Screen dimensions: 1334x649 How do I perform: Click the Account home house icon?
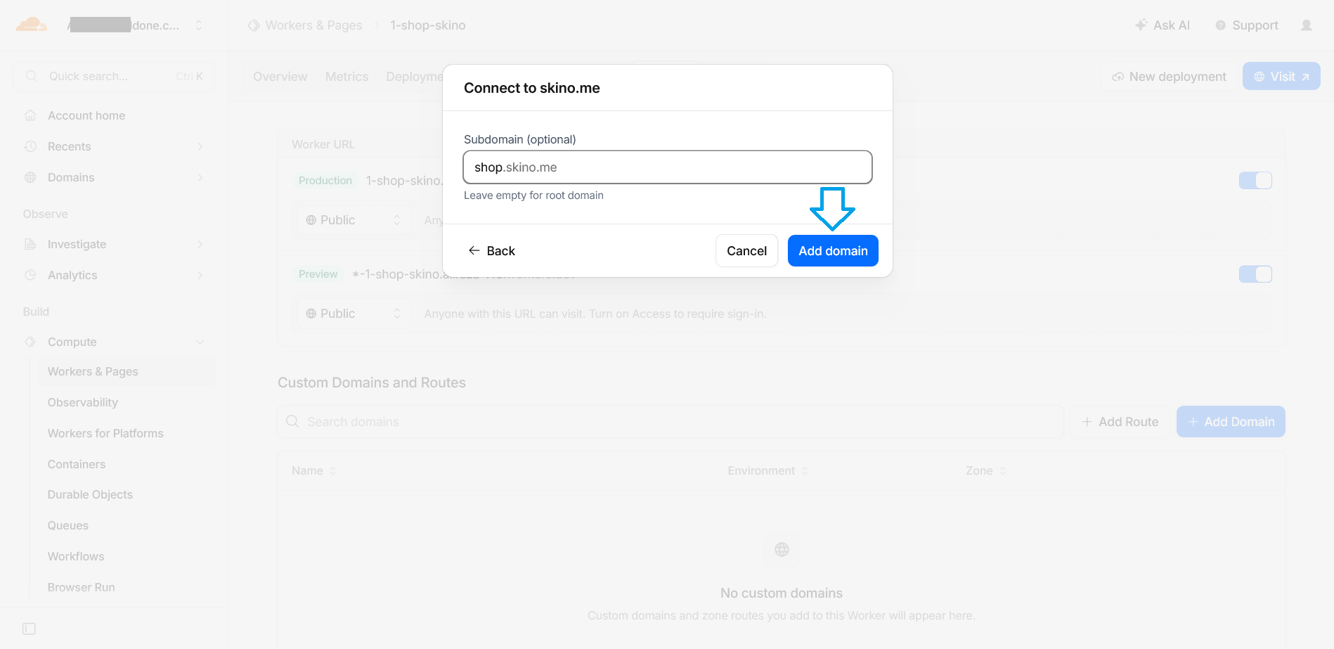pos(30,115)
